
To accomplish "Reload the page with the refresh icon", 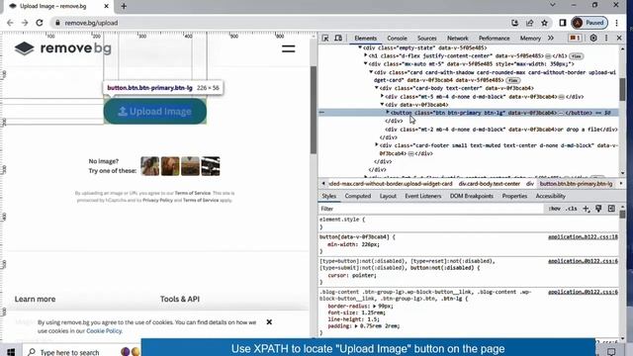I will (40, 23).
